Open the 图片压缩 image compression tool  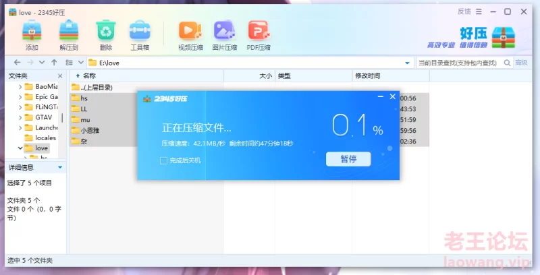click(225, 35)
